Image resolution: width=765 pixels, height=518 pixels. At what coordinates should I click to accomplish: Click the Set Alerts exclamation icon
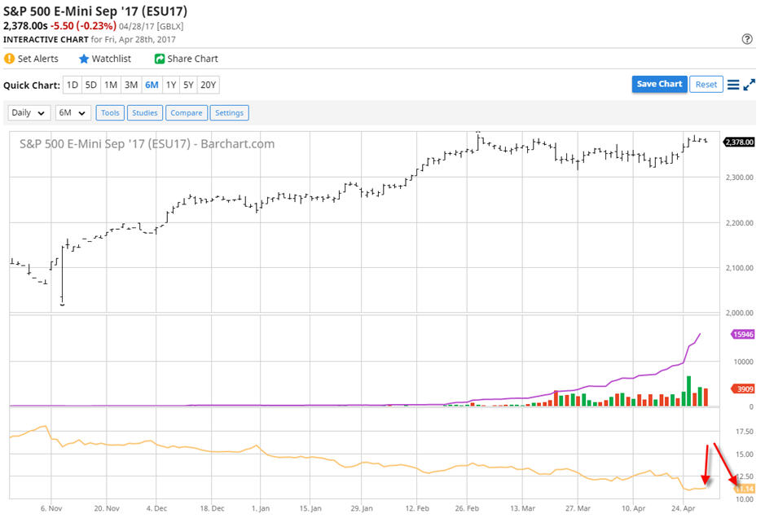[x=9, y=59]
